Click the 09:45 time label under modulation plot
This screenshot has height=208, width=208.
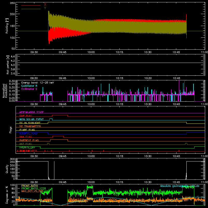pyautogui.click(x=63, y=104)
